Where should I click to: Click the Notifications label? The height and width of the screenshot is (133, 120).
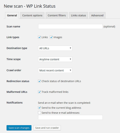click(x=15, y=103)
